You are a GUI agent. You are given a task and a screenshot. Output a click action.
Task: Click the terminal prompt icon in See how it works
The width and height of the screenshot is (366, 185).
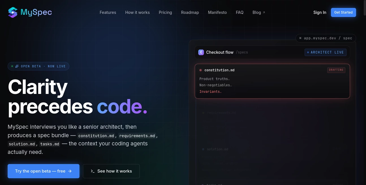pyautogui.click(x=92, y=171)
